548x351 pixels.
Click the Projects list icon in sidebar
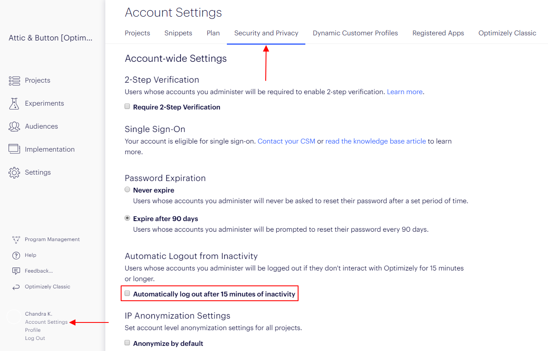(14, 81)
